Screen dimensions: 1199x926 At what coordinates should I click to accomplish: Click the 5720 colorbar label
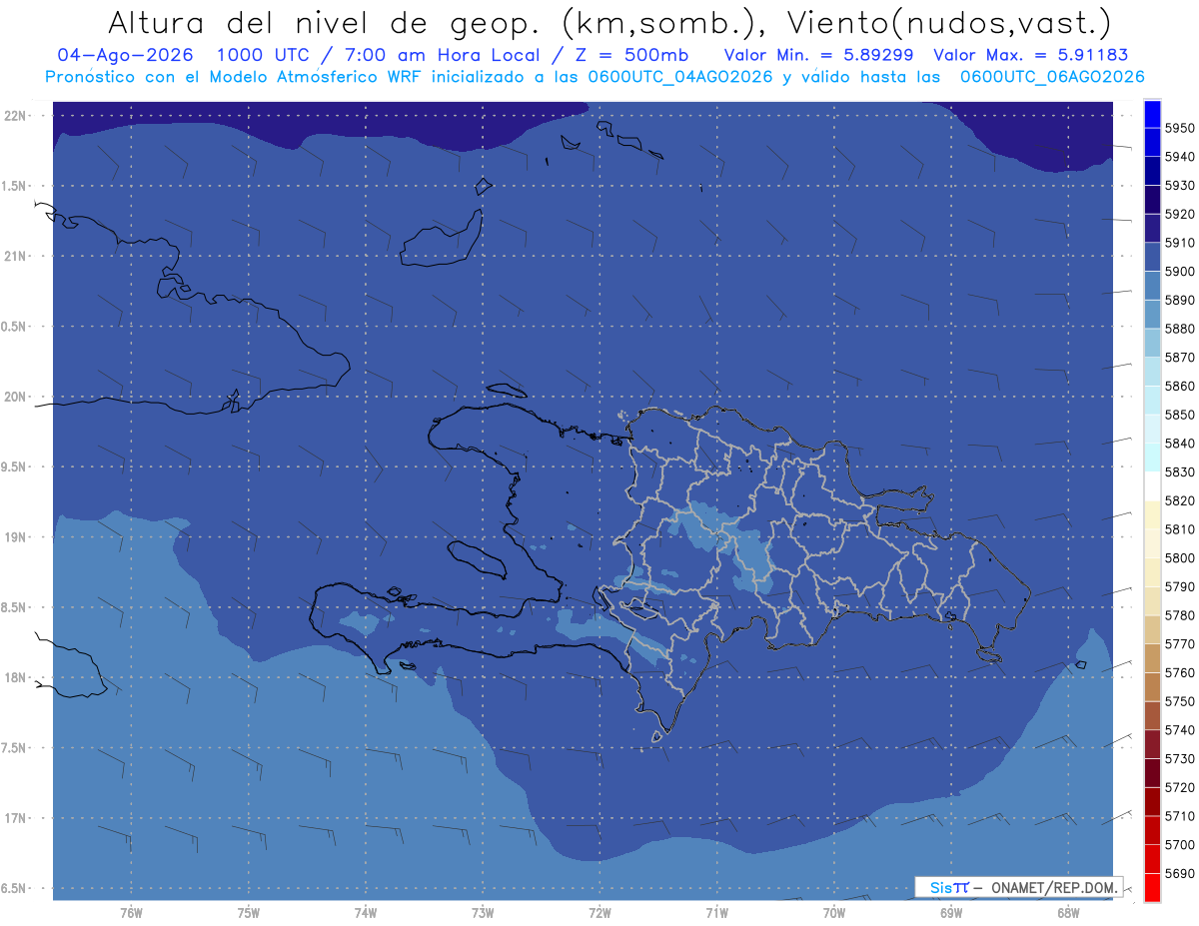coord(1179,787)
